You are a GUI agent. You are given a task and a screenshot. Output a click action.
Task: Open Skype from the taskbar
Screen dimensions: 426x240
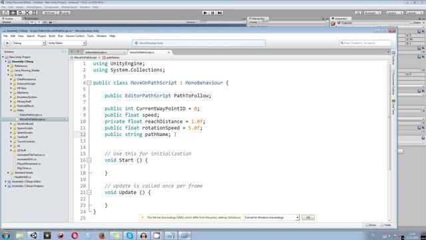[x=130, y=235]
